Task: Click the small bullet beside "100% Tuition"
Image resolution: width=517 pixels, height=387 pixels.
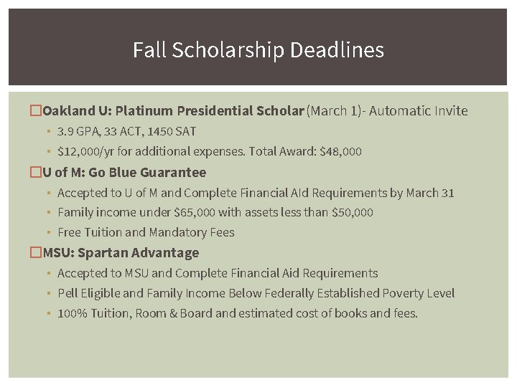Action: [x=47, y=314]
